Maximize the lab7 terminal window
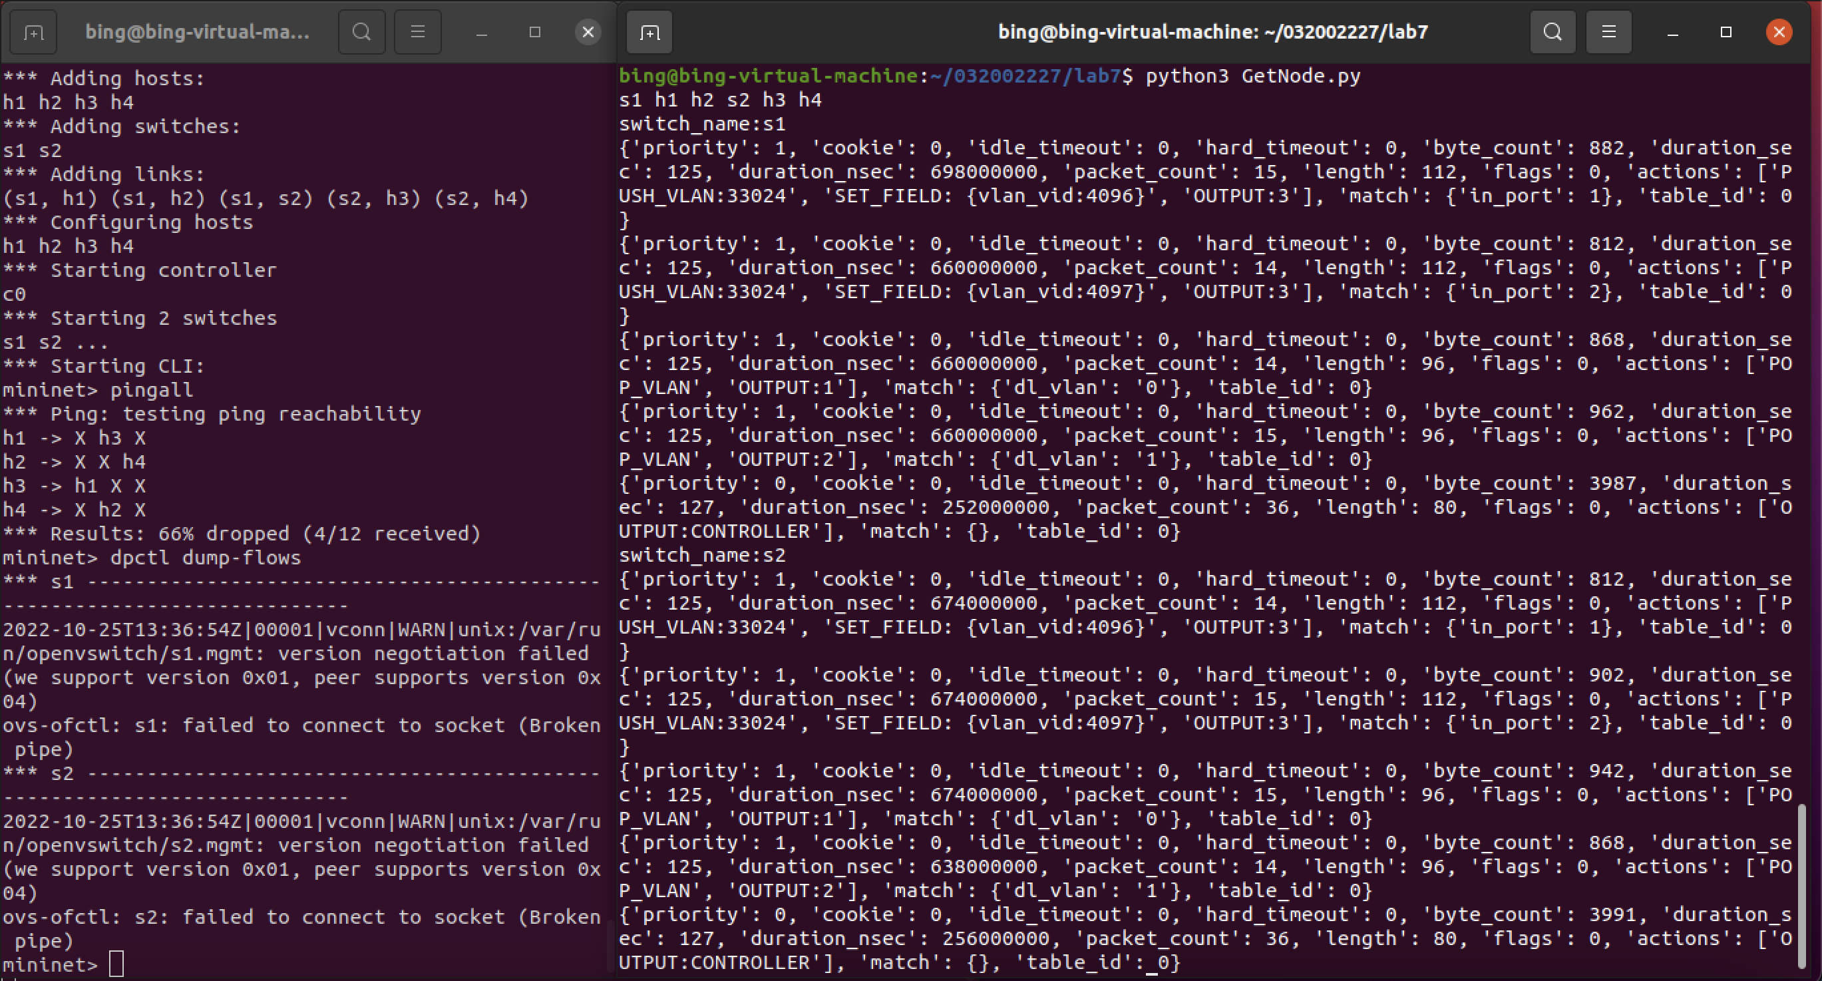This screenshot has height=981, width=1822. 1726,33
